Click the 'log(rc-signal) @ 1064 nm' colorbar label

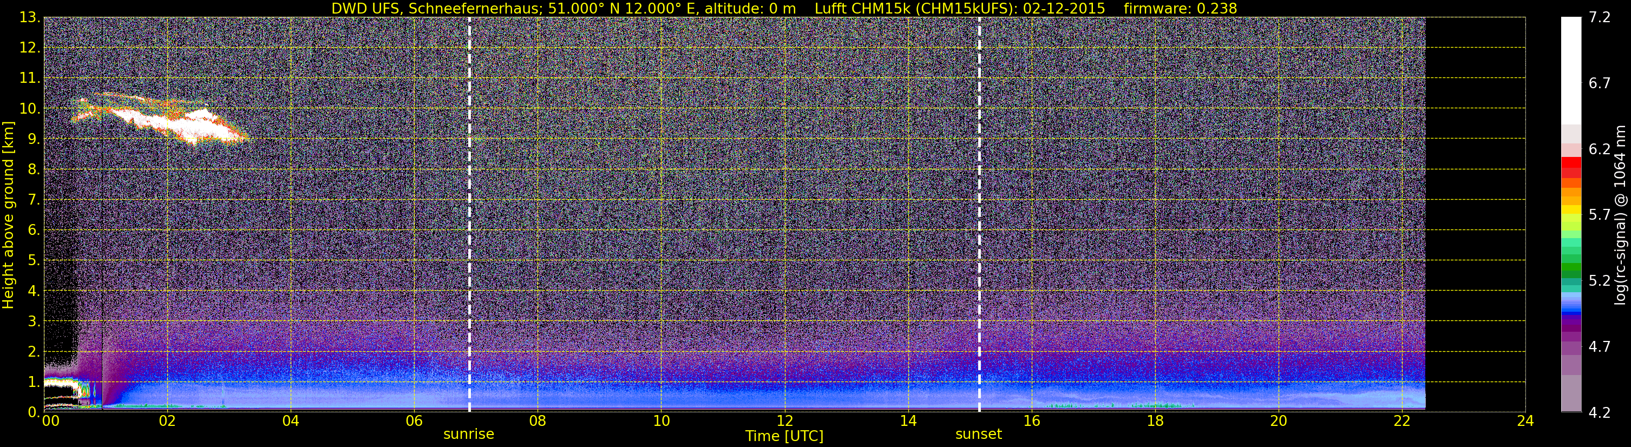[1620, 215]
